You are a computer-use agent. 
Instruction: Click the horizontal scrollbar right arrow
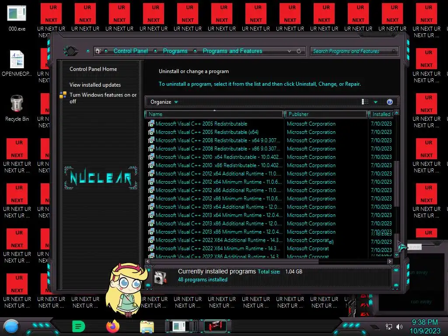390,261
